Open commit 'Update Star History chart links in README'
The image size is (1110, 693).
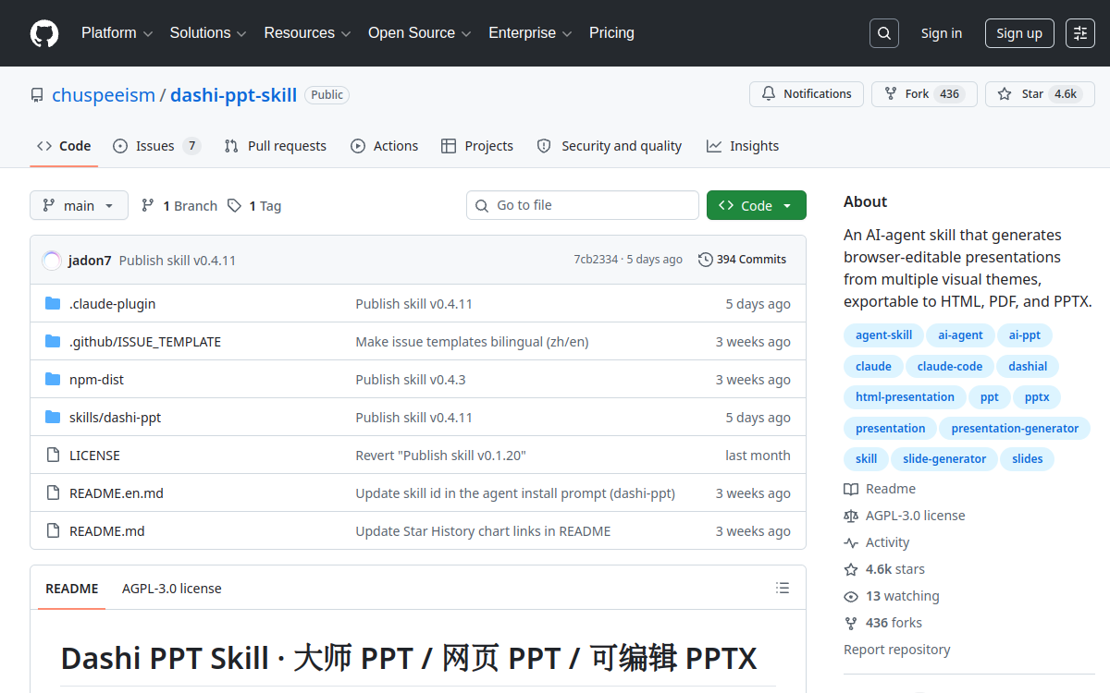click(483, 531)
